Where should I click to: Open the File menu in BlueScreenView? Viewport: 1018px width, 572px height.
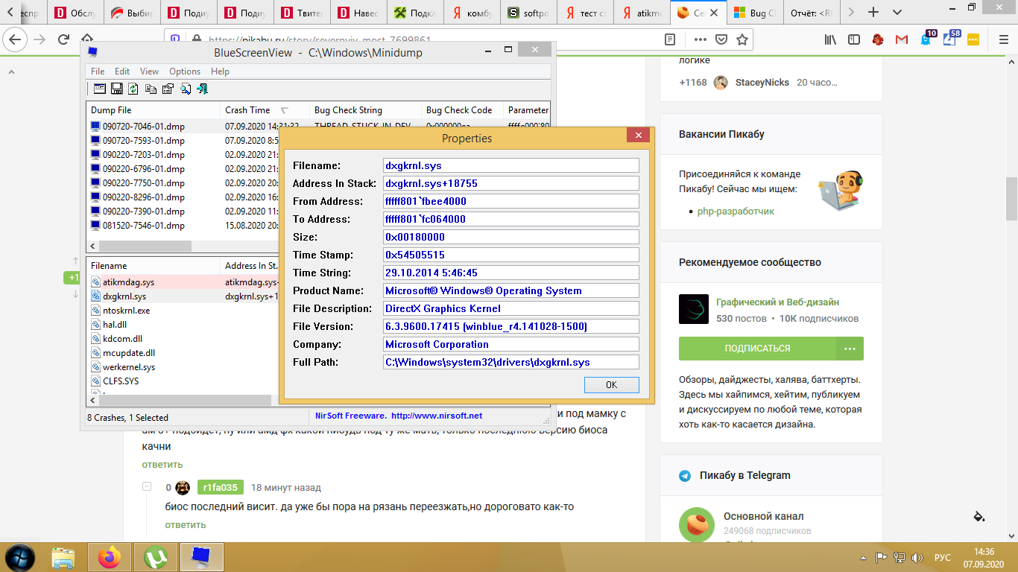point(98,71)
